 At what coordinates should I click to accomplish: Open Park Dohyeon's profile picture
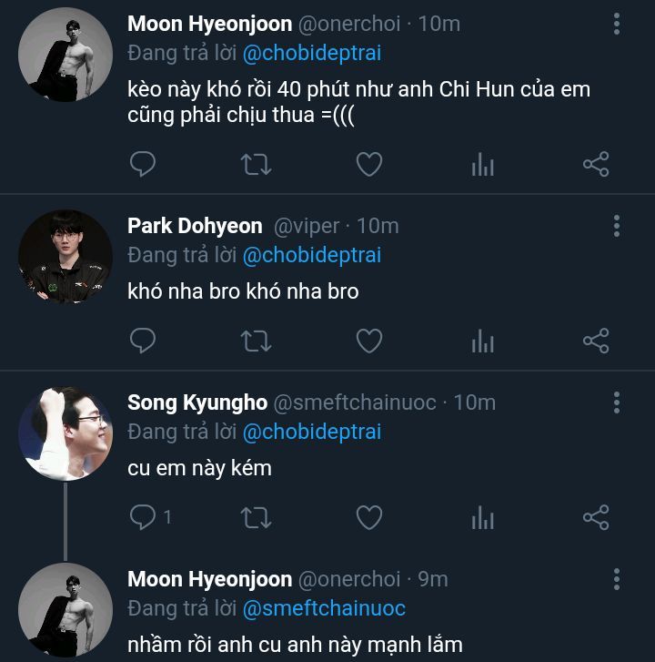pos(65,257)
